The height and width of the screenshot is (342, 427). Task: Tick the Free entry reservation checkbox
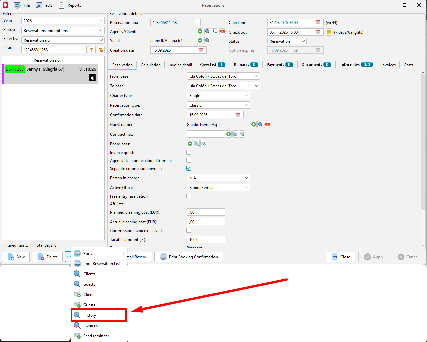click(189, 196)
